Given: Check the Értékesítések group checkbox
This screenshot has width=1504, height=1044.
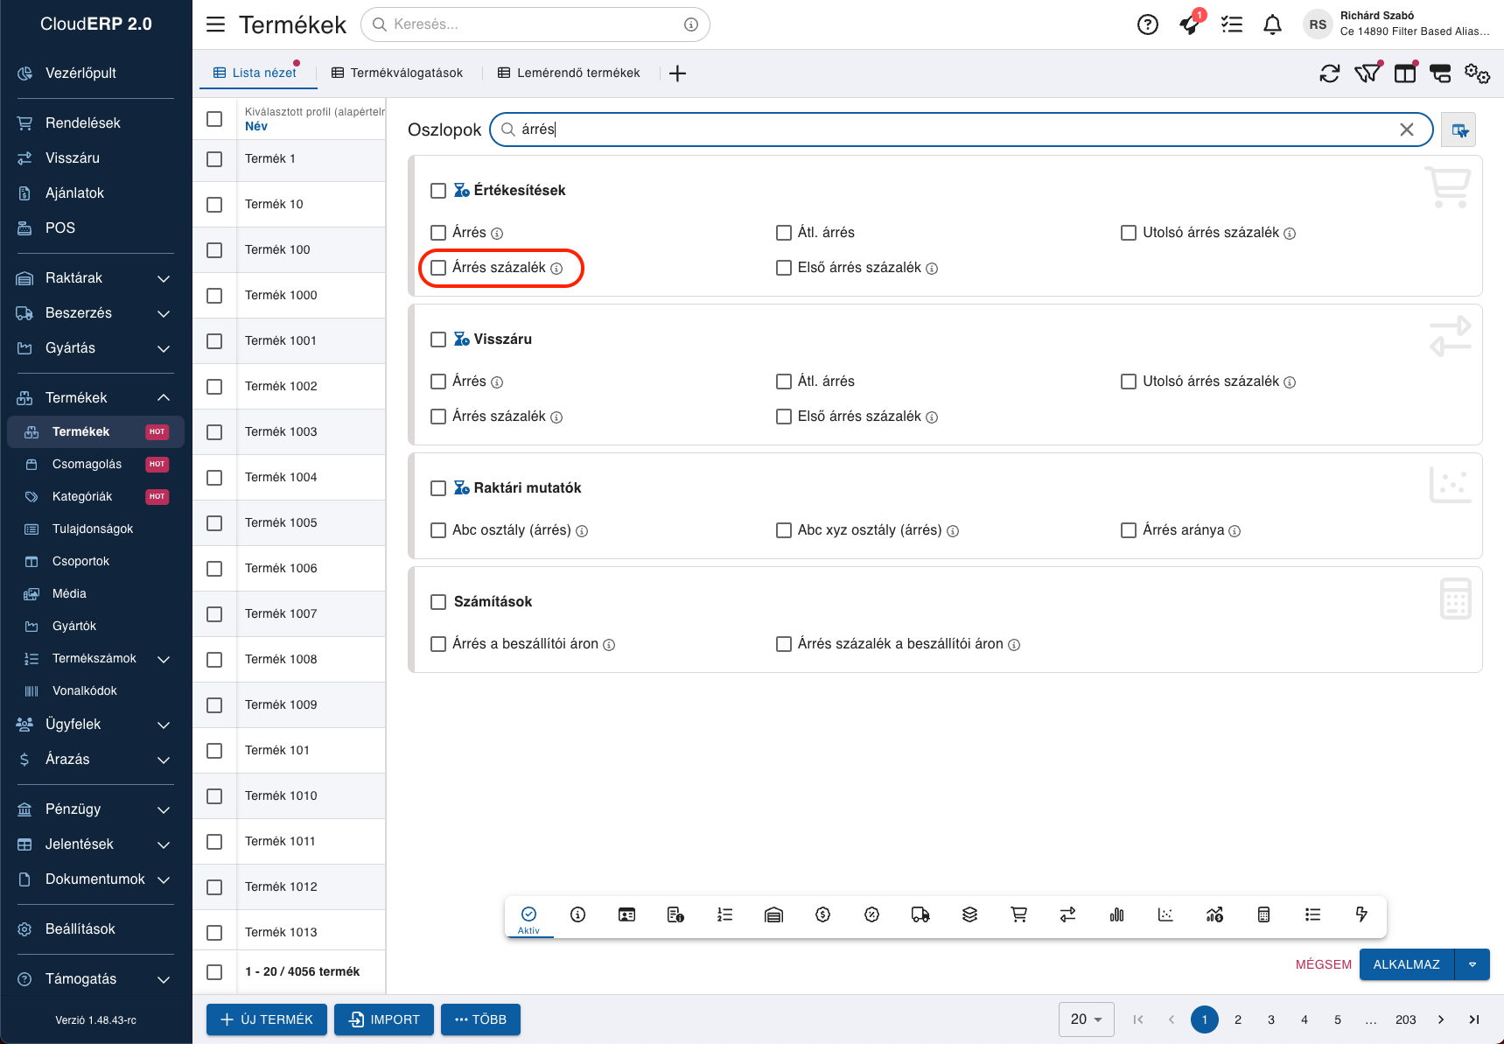Looking at the screenshot, I should click(x=438, y=191).
